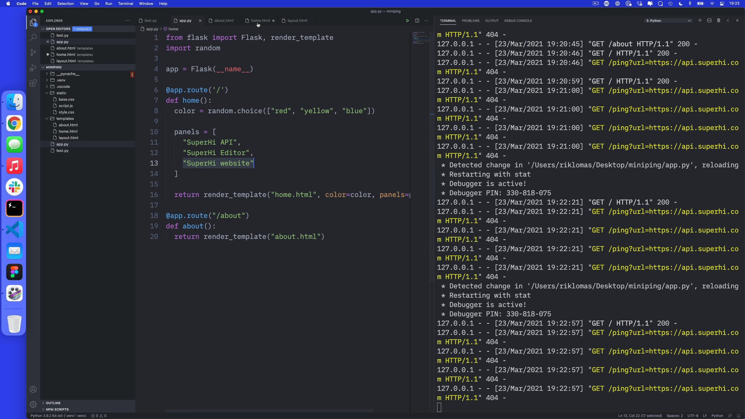Open the Run and Debug view icon
The height and width of the screenshot is (419, 745).
(x=33, y=68)
